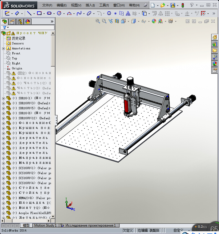Select the Spline tool

click(79, 13)
